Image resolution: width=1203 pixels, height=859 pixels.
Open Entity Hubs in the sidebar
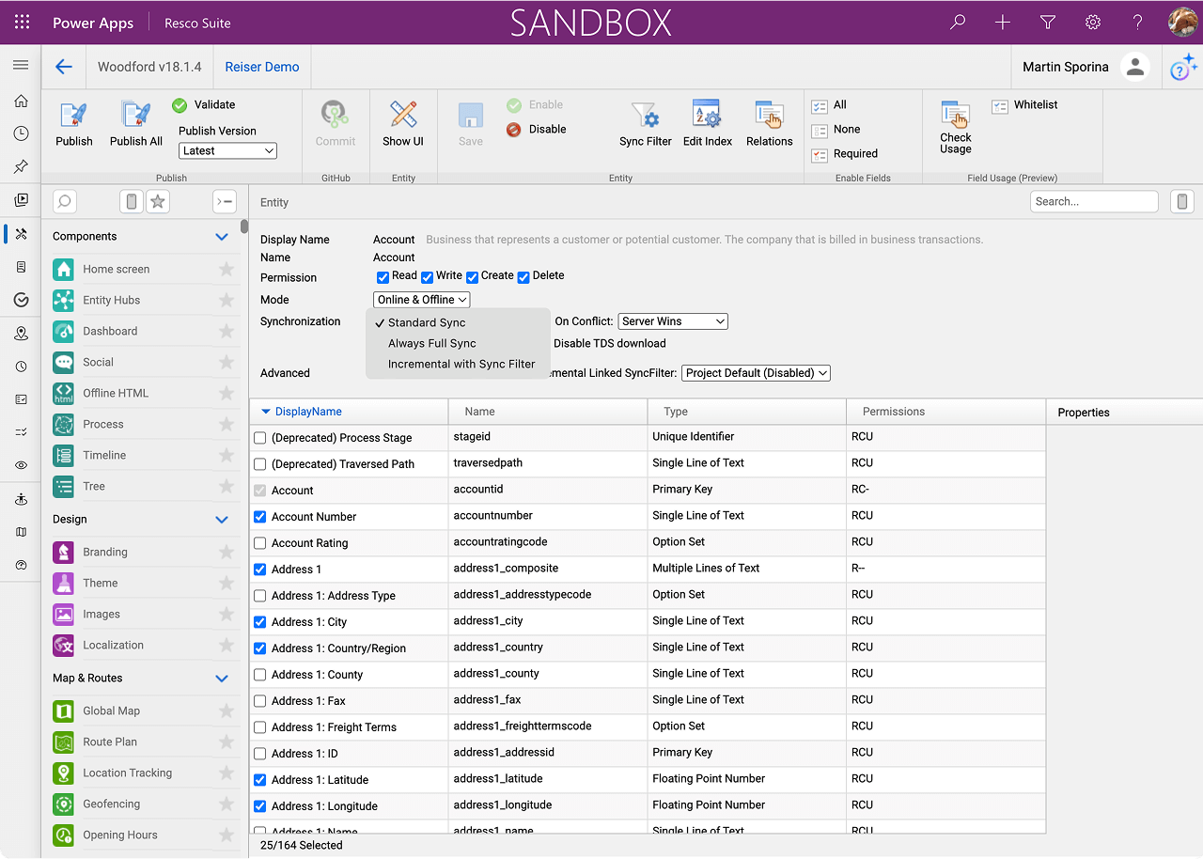point(111,300)
